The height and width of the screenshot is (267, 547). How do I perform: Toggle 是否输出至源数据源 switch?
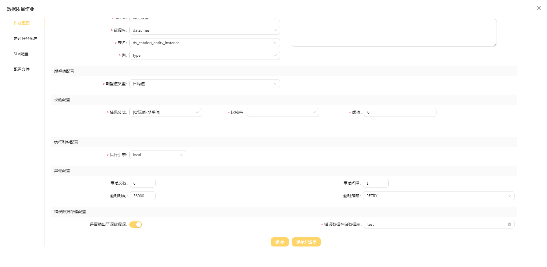[x=136, y=225]
